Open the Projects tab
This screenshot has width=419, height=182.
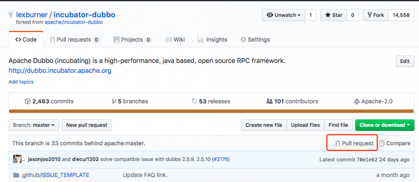132,40
